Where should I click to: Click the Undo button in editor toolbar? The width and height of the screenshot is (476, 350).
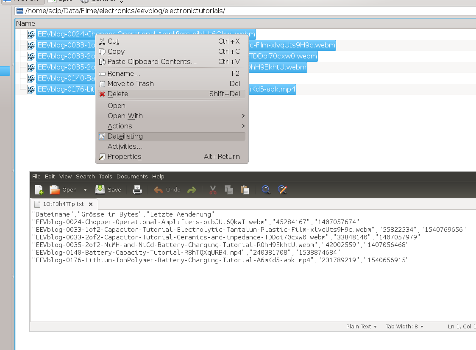click(167, 190)
